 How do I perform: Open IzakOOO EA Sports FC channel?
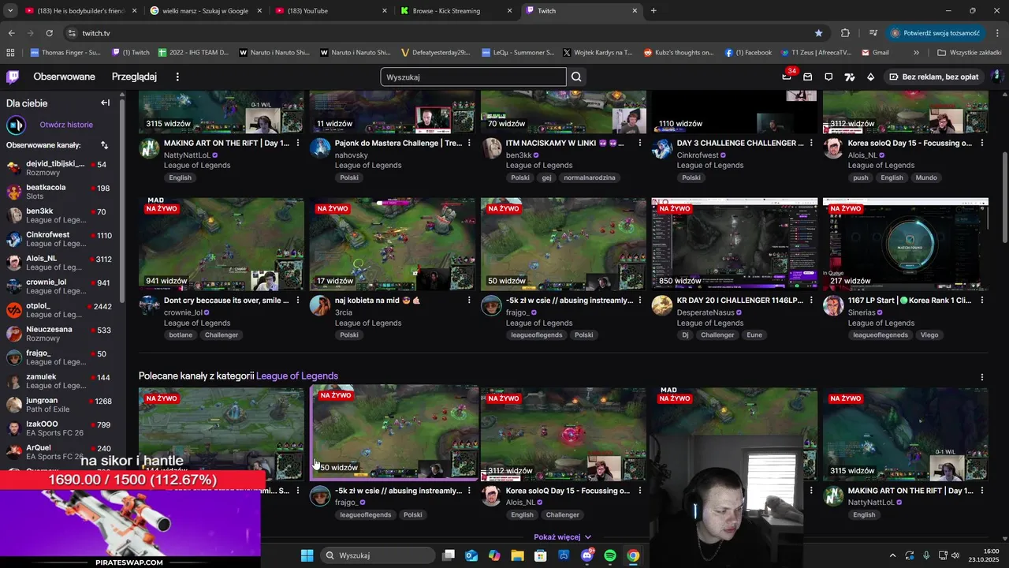pos(59,428)
